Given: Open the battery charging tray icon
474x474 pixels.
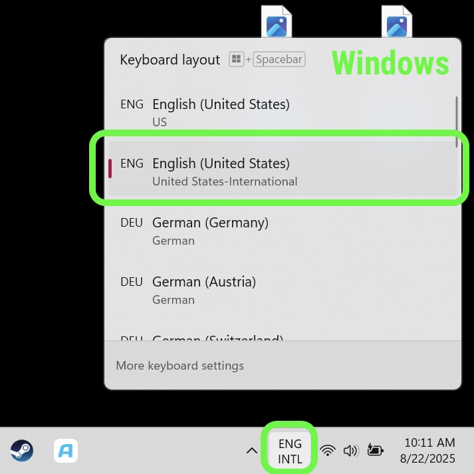Looking at the screenshot, I should (x=375, y=450).
